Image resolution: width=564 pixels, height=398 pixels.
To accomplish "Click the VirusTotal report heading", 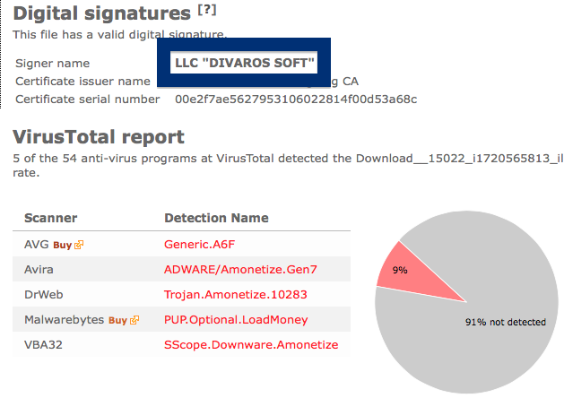I will click(x=99, y=137).
